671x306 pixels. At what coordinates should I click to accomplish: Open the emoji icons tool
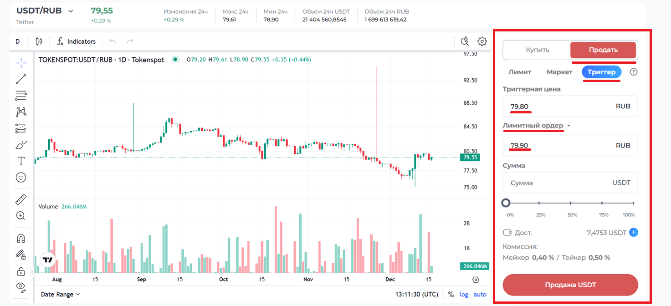pyautogui.click(x=21, y=178)
